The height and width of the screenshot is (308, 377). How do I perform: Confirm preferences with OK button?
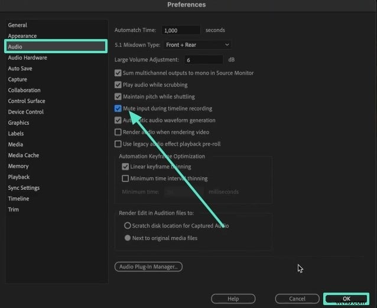(346, 299)
